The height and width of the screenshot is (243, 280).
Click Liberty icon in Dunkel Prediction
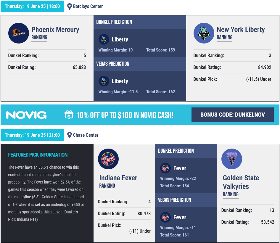pos(104,39)
